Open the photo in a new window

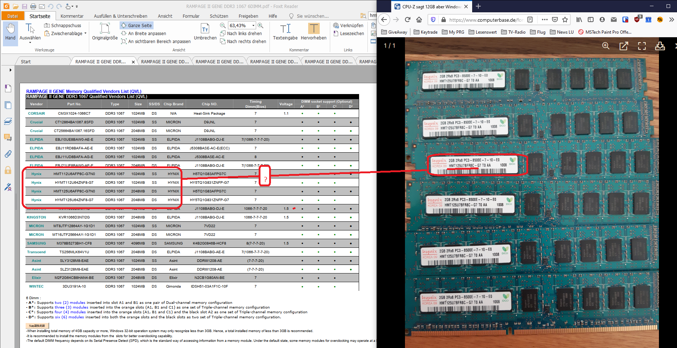click(624, 46)
